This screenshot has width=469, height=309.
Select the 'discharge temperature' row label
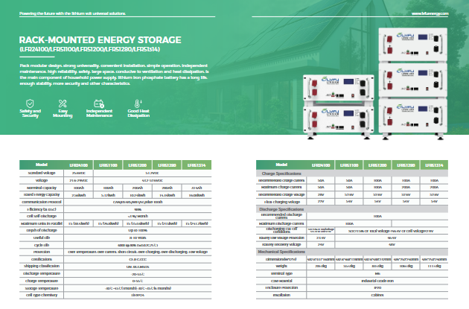point(42,273)
